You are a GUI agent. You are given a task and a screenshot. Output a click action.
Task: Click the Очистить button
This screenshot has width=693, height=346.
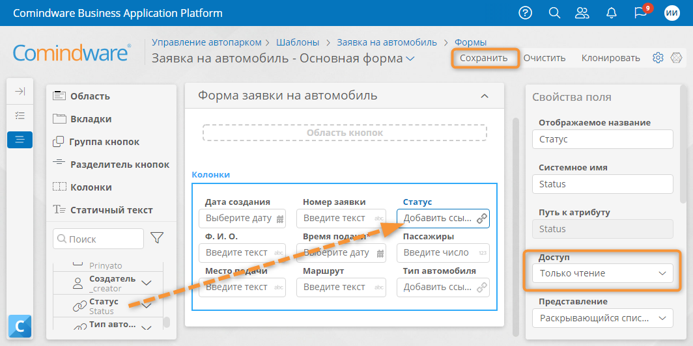point(544,58)
